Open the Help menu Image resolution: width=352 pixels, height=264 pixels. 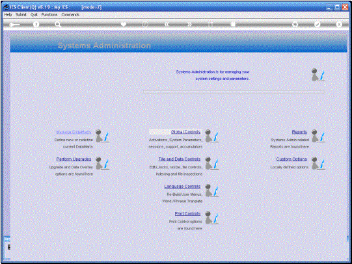tap(8, 14)
